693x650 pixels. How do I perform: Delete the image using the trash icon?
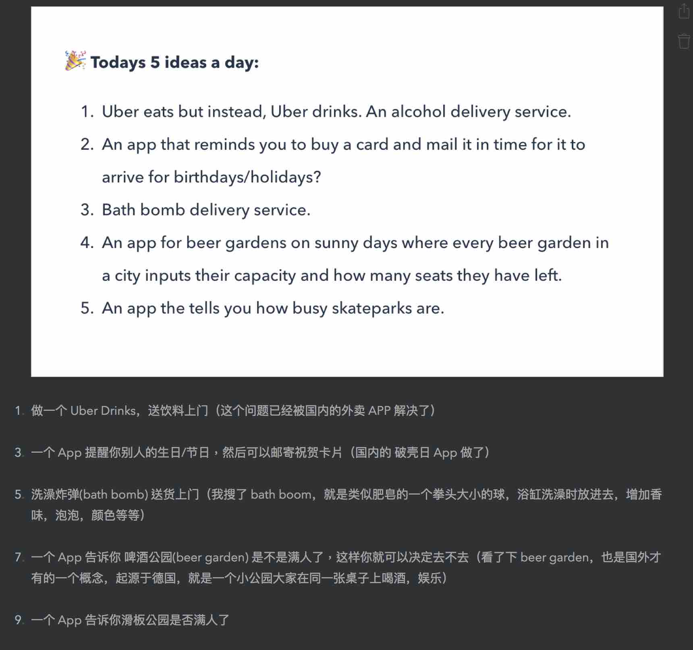(684, 41)
